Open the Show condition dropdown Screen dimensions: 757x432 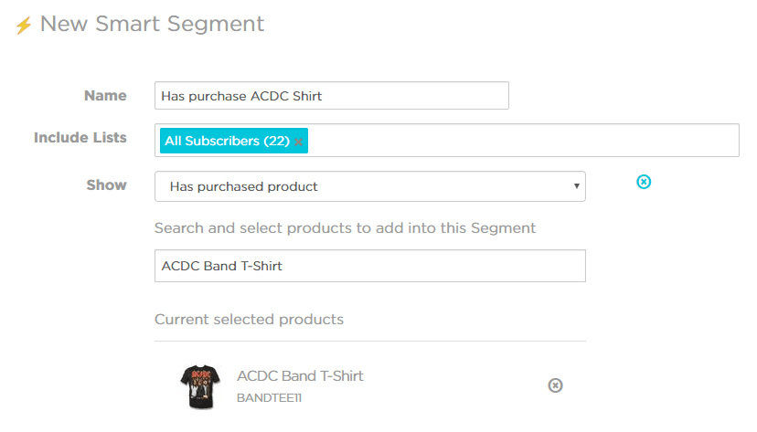(x=369, y=186)
